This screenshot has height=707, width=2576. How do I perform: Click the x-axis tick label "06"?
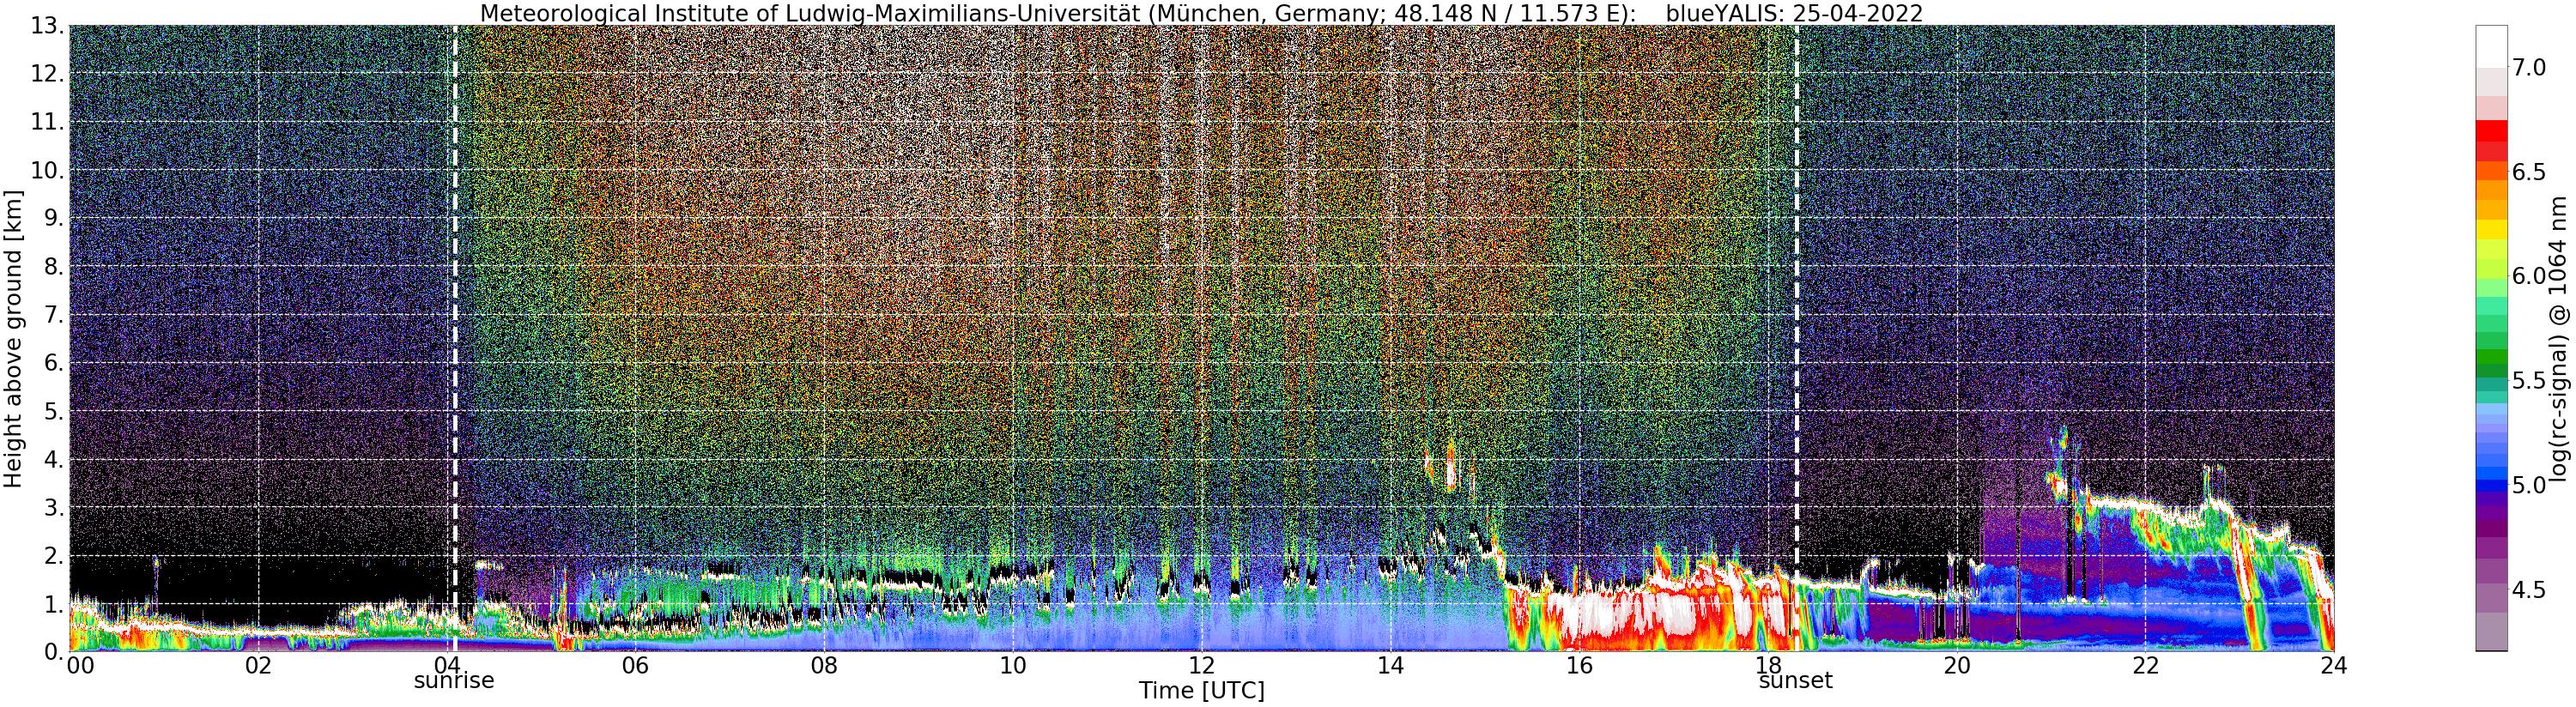click(635, 666)
